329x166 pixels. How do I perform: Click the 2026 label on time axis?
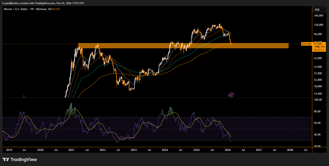(x=227, y=150)
